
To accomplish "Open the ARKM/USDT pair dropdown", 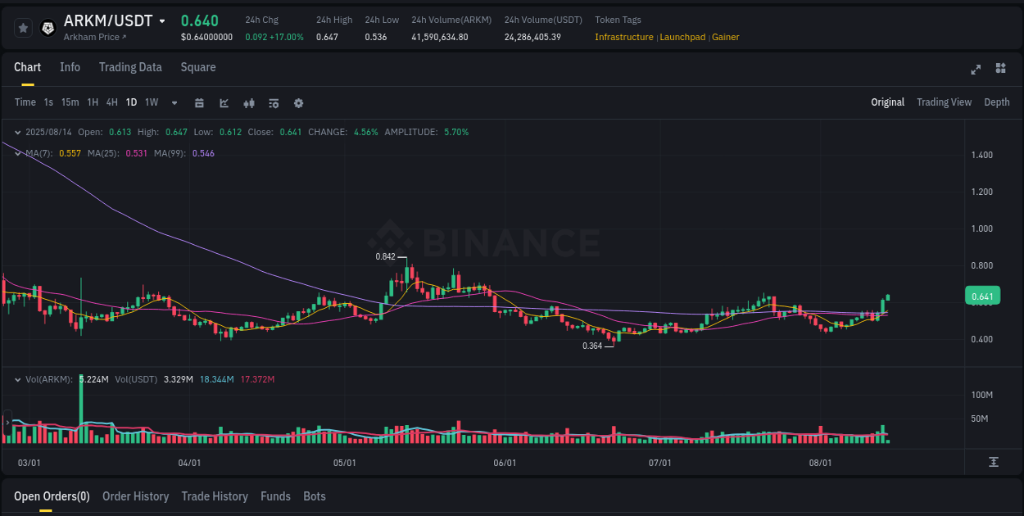I will (161, 20).
